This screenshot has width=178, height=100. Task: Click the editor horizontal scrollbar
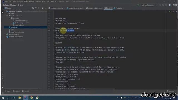(85, 89)
